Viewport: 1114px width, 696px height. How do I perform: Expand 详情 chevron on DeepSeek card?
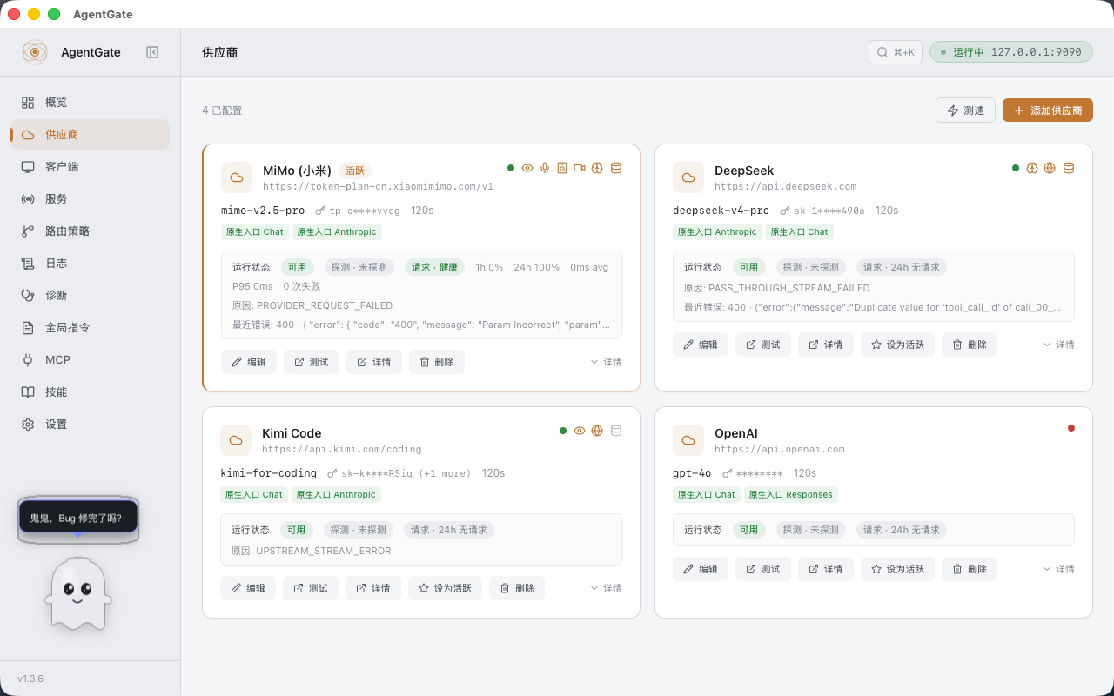[1058, 345]
